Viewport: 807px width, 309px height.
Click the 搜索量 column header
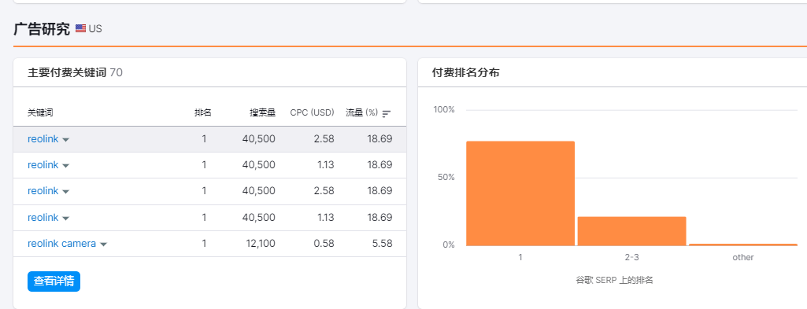pyautogui.click(x=263, y=112)
